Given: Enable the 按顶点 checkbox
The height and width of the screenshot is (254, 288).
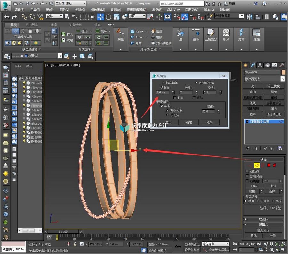Looking at the screenshot, I should tap(247, 171).
